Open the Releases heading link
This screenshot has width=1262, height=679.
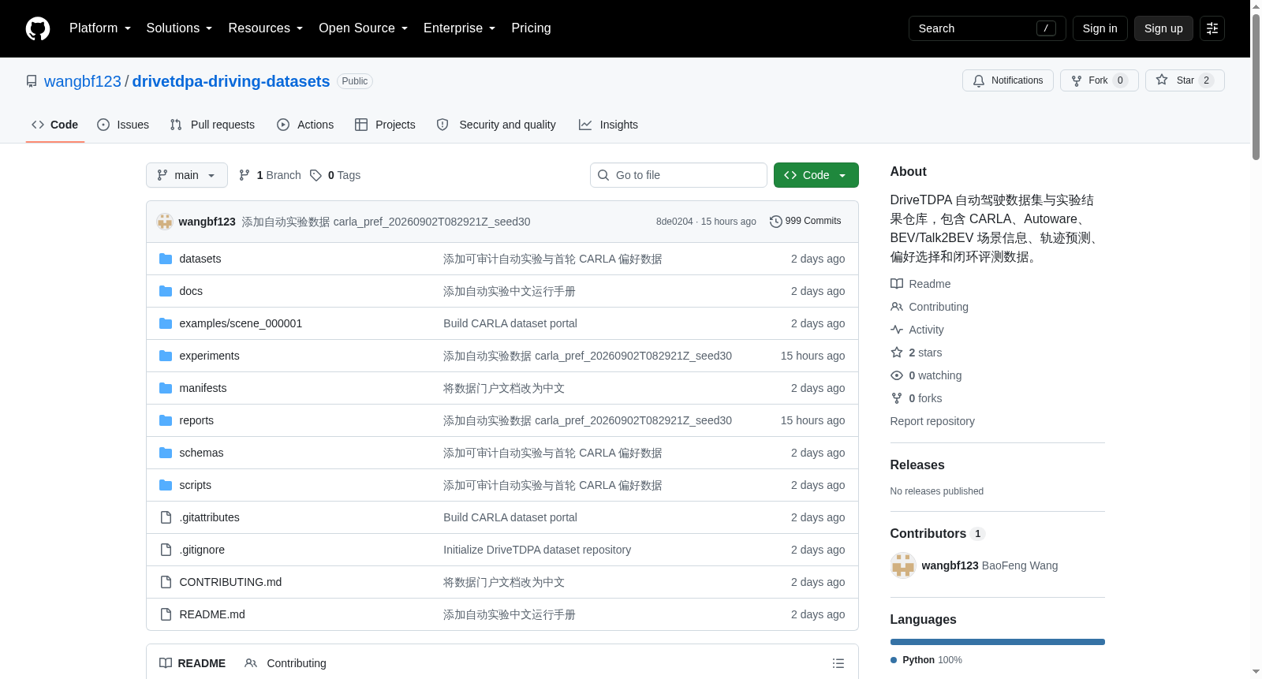pyautogui.click(x=917, y=465)
